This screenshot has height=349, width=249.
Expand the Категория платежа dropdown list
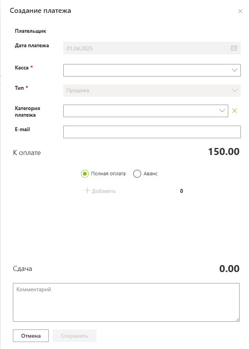point(222,111)
